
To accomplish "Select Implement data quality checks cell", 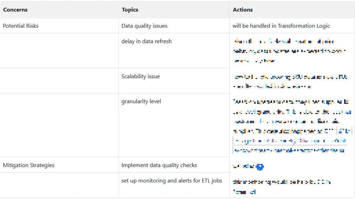I will point(159,165).
